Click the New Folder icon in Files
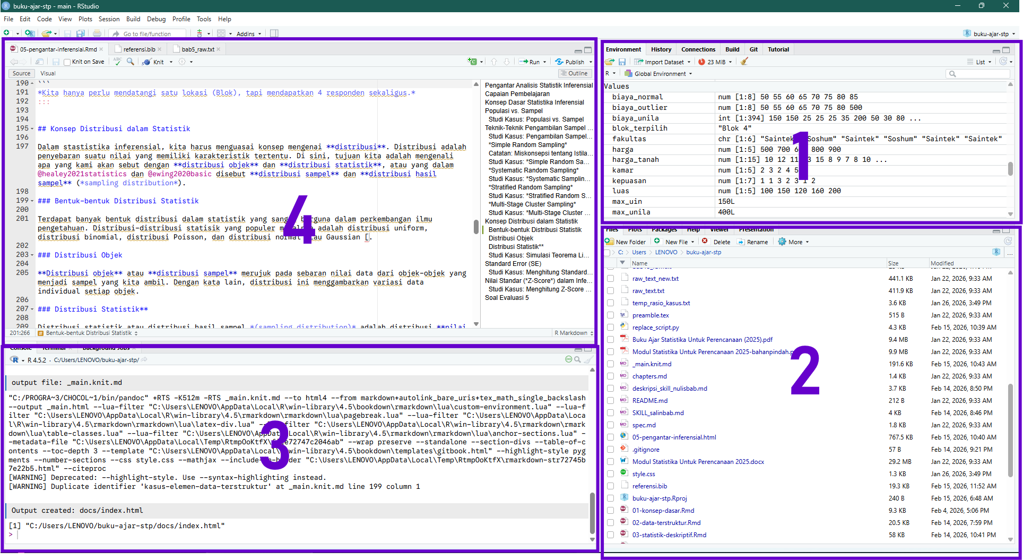Image resolution: width=1023 pixels, height=560 pixels. coord(609,242)
